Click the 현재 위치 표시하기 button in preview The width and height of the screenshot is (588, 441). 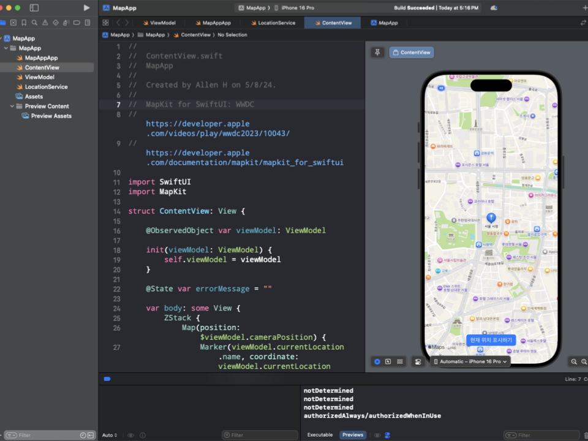[x=489, y=339]
